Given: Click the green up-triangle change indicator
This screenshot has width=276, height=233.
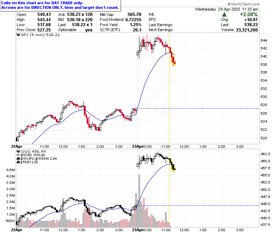Looking at the screenshot, I should click(224, 14).
